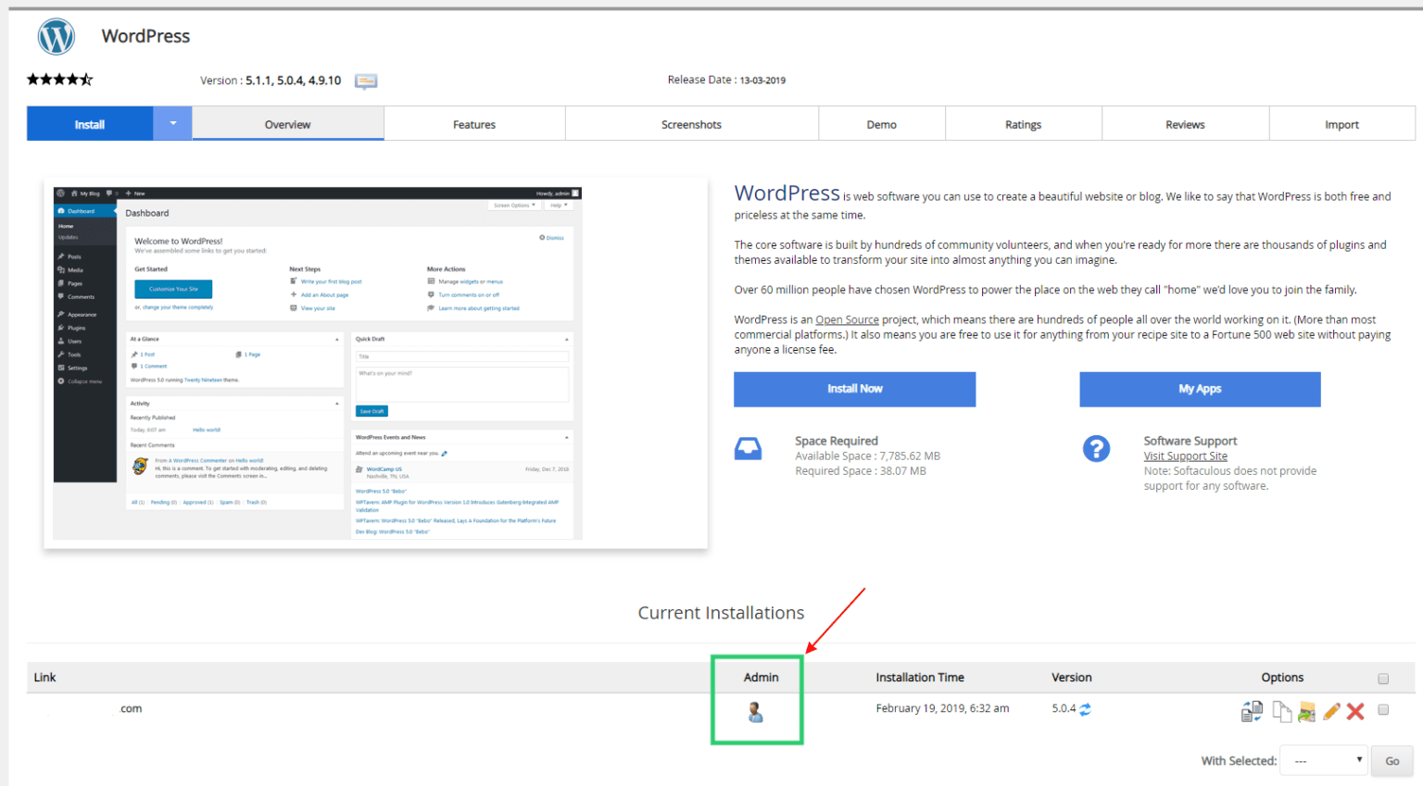Click the orange pencil edit icon
The height and width of the screenshot is (786, 1423).
[x=1331, y=711]
